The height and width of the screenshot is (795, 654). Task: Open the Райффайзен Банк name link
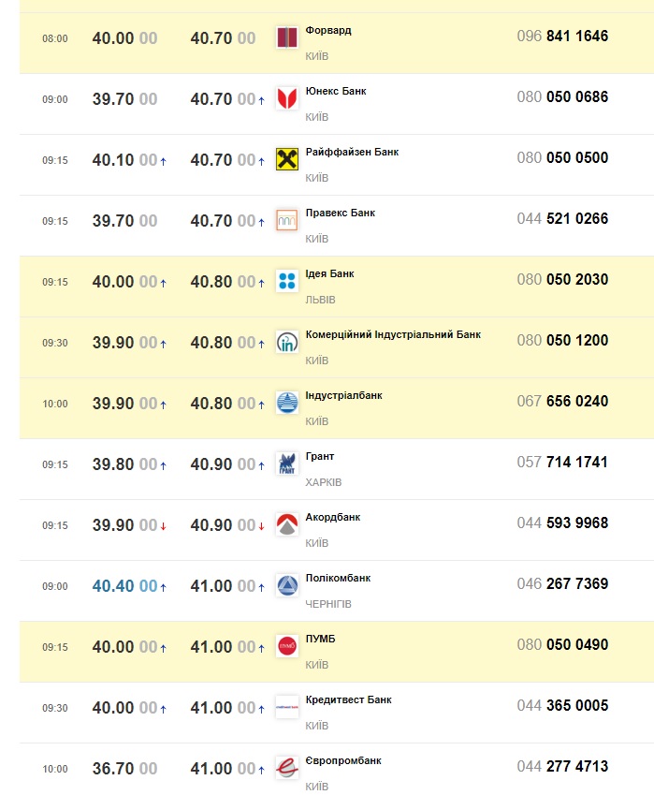352,152
